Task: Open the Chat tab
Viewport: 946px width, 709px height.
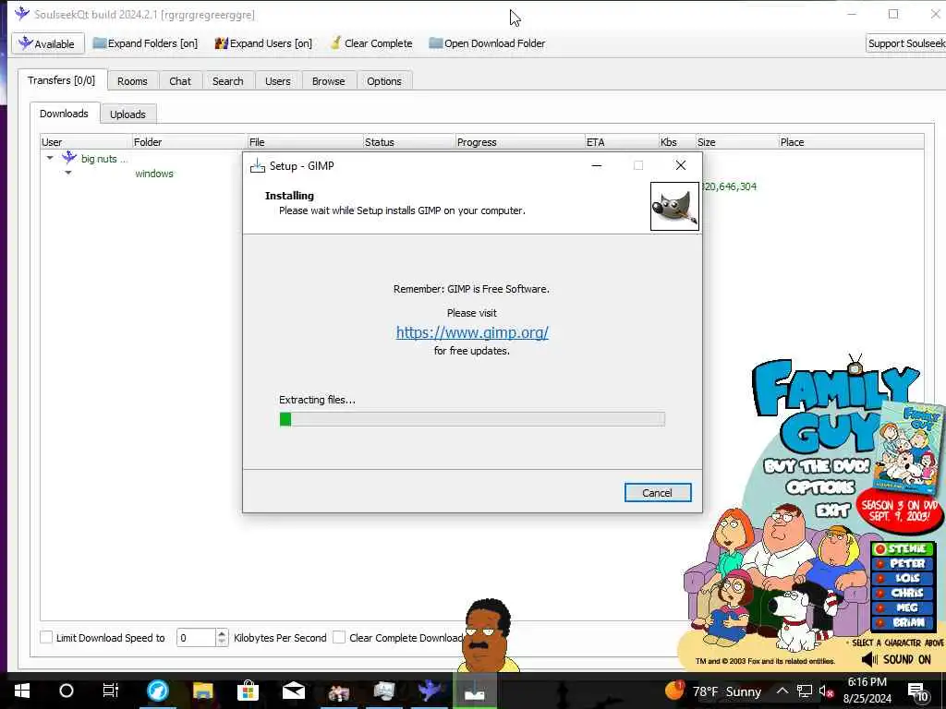Action: point(180,81)
